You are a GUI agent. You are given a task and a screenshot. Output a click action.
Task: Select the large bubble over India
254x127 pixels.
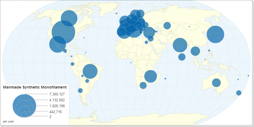click(180, 45)
